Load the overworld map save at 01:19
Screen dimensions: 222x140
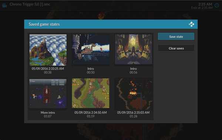(91, 93)
